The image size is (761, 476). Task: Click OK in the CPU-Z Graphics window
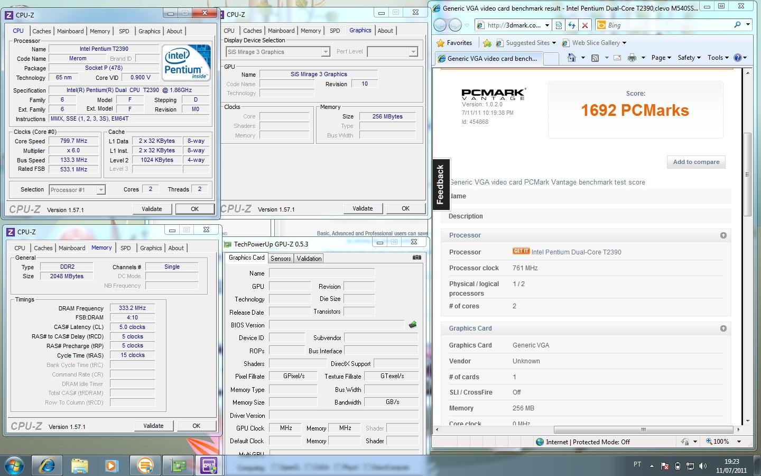point(405,208)
